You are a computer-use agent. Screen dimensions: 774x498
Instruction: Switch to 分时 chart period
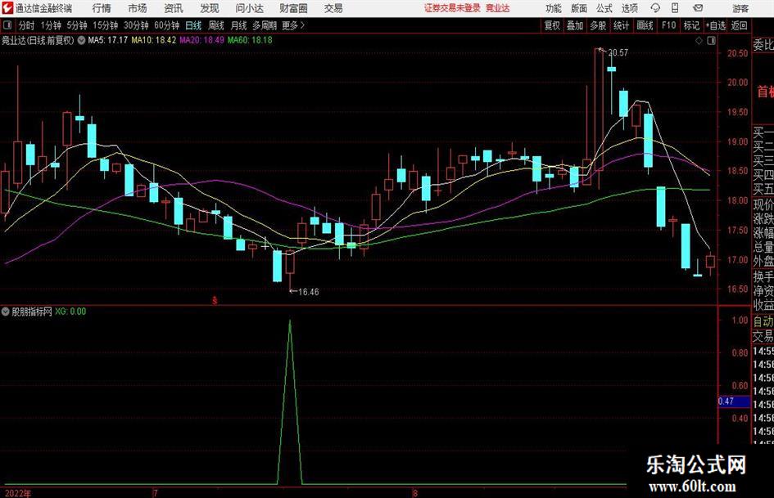click(x=27, y=25)
